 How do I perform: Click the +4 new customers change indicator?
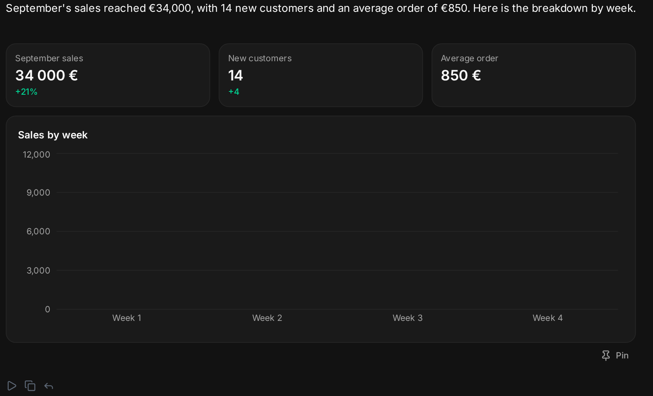point(234,92)
